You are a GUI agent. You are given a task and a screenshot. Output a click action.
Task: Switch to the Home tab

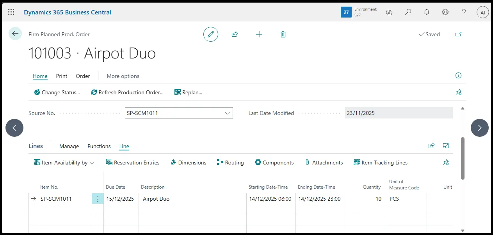(40, 76)
